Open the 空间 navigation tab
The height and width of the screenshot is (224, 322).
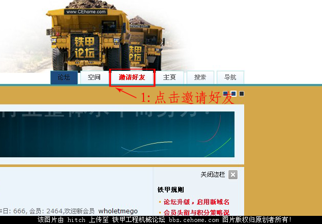point(94,77)
